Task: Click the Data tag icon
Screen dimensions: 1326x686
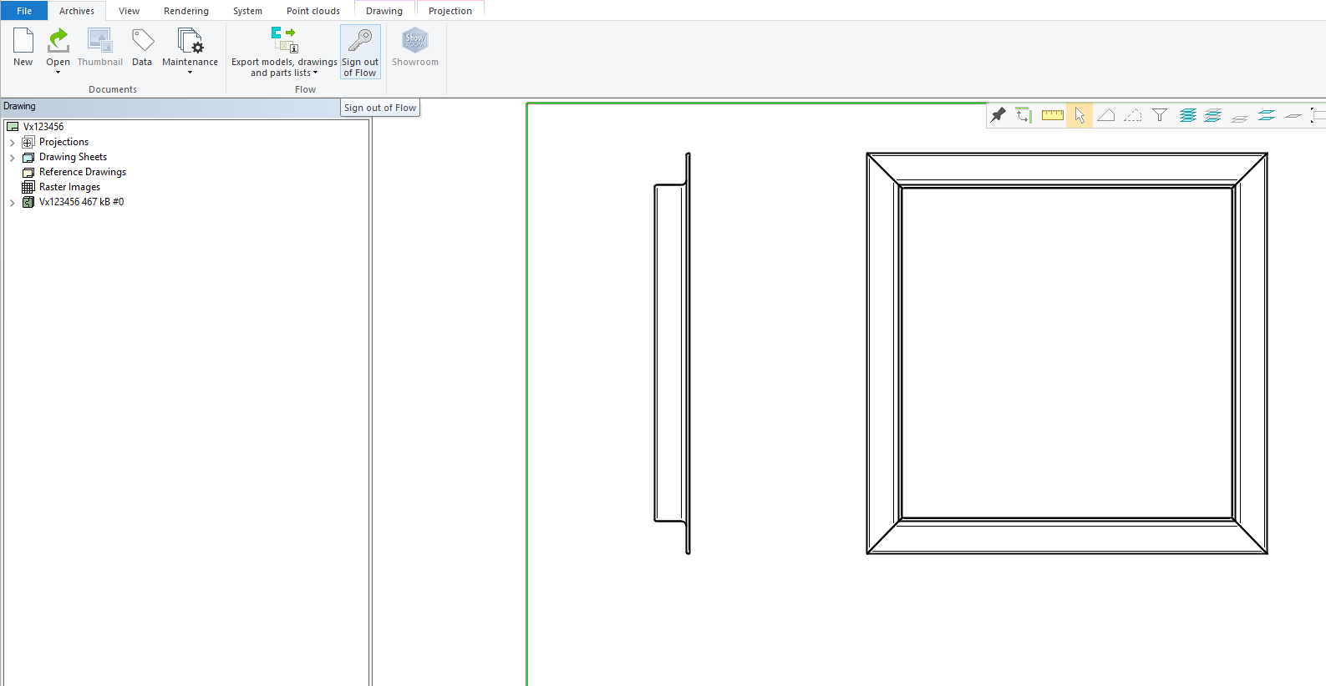Action: tap(142, 41)
